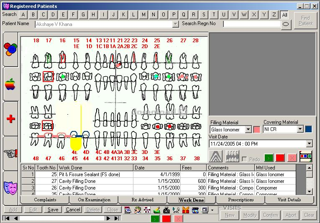The height and width of the screenshot is (223, 320).
Task: Select the drama masks sidebar icon
Action: pos(10,188)
